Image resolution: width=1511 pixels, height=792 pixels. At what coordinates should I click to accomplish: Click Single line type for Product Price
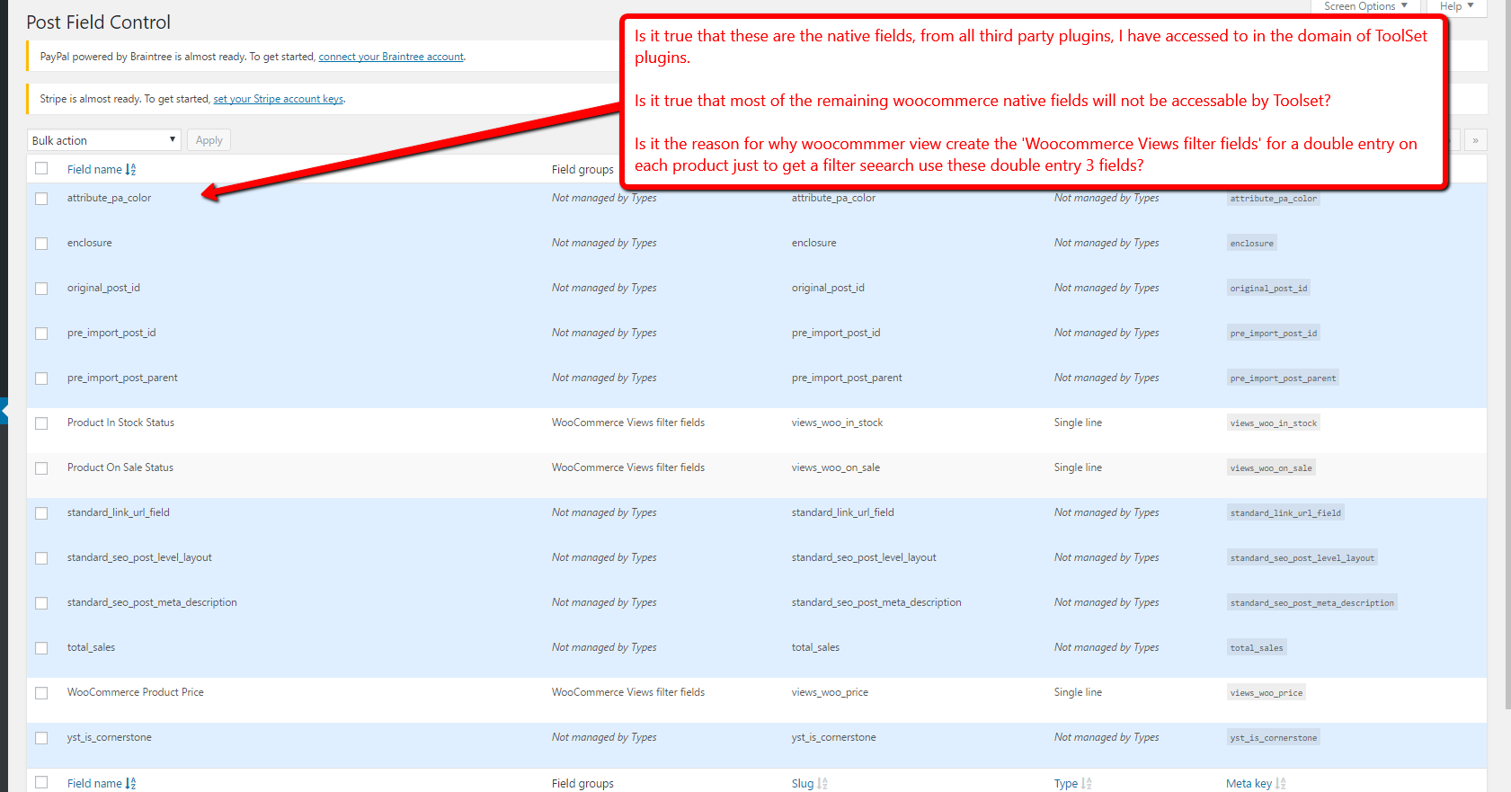tap(1078, 692)
